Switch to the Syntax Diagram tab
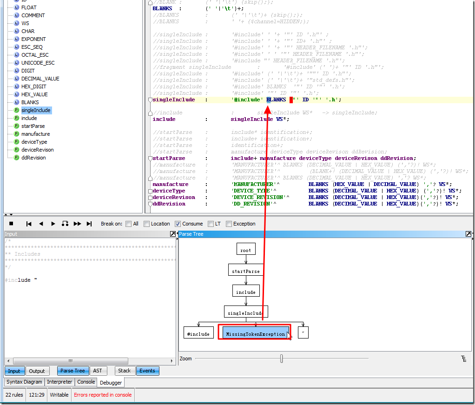Image resolution: width=475 pixels, height=405 pixels. point(25,382)
